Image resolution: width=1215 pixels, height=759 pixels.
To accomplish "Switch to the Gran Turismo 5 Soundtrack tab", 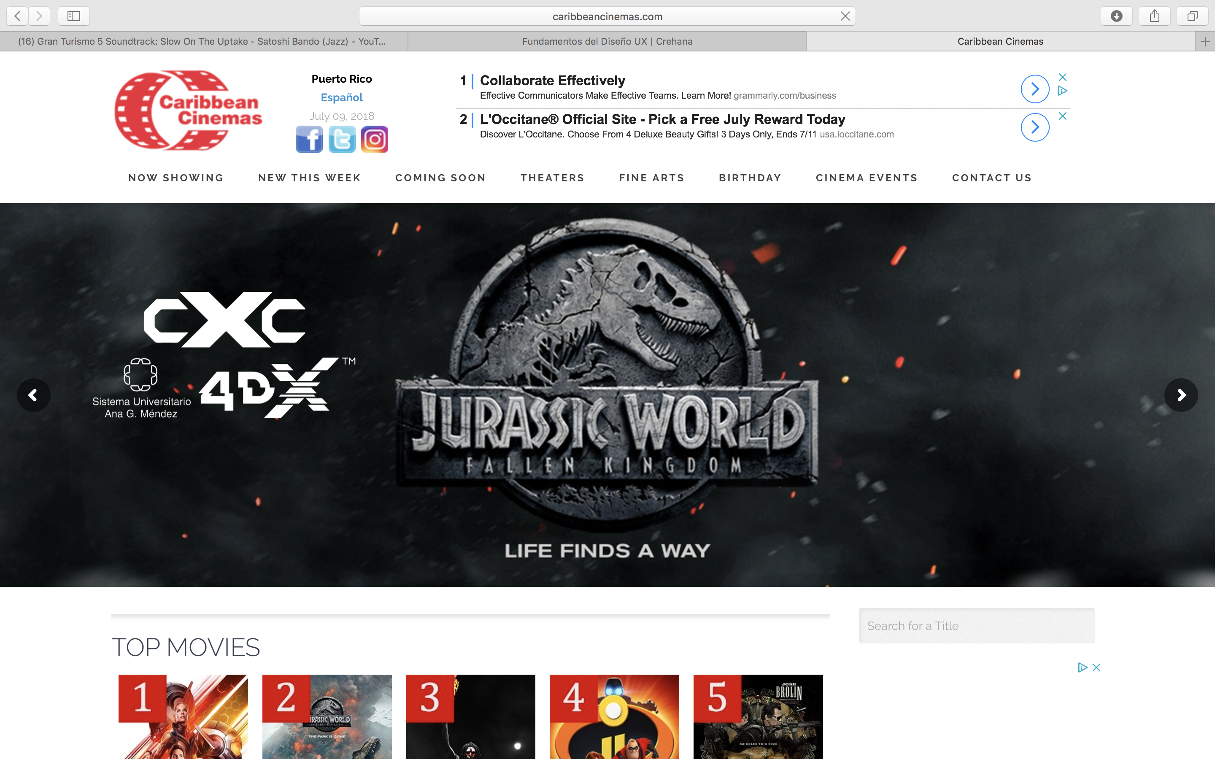I will (203, 42).
